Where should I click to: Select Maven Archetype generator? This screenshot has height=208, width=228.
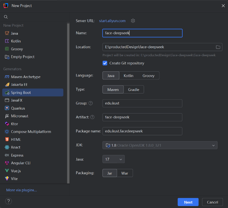pos(25,77)
